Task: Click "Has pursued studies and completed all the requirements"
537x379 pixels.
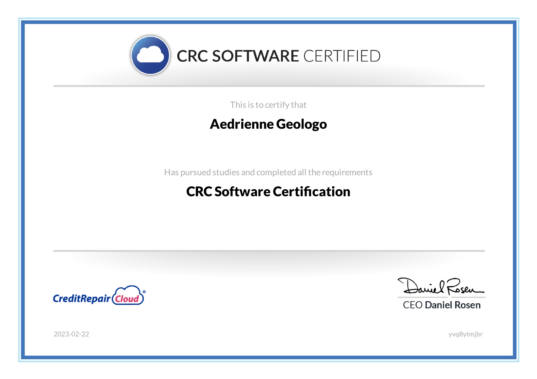Action: (x=268, y=172)
